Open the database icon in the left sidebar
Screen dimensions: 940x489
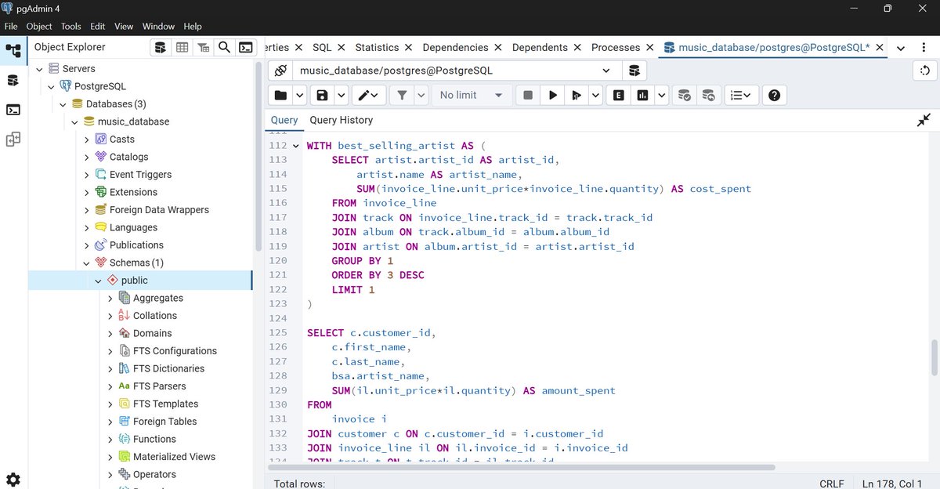pos(13,80)
